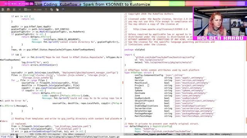
Task: Click the Paste clipboard icon
Action: 57,10
